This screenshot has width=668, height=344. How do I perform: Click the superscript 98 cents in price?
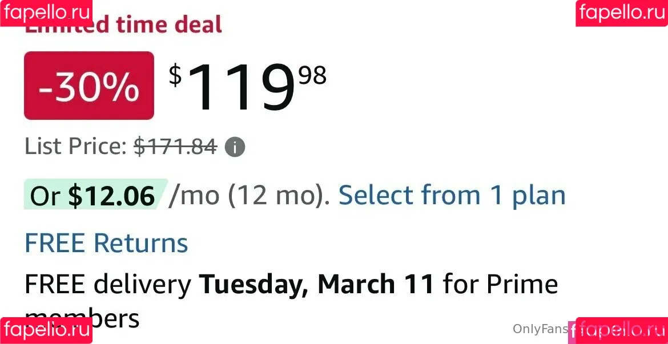(312, 76)
